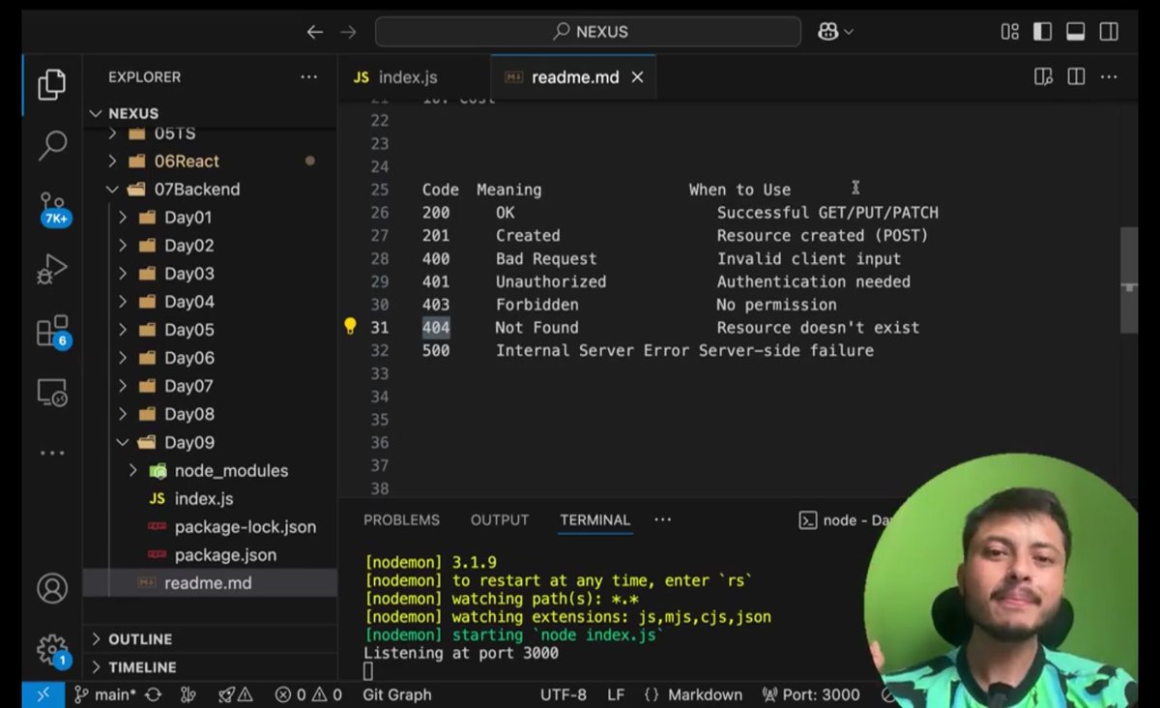Click the editor vertical scrollbar

pos(1128,280)
